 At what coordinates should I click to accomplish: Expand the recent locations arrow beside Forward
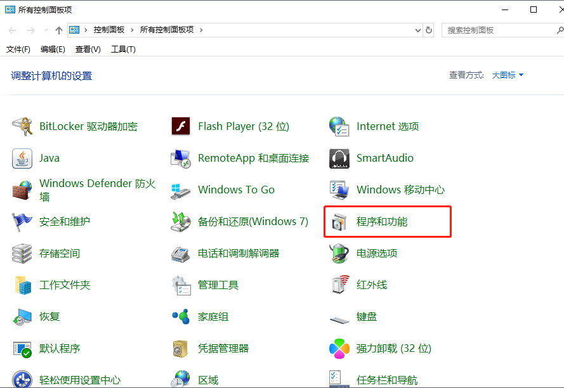tap(46, 30)
